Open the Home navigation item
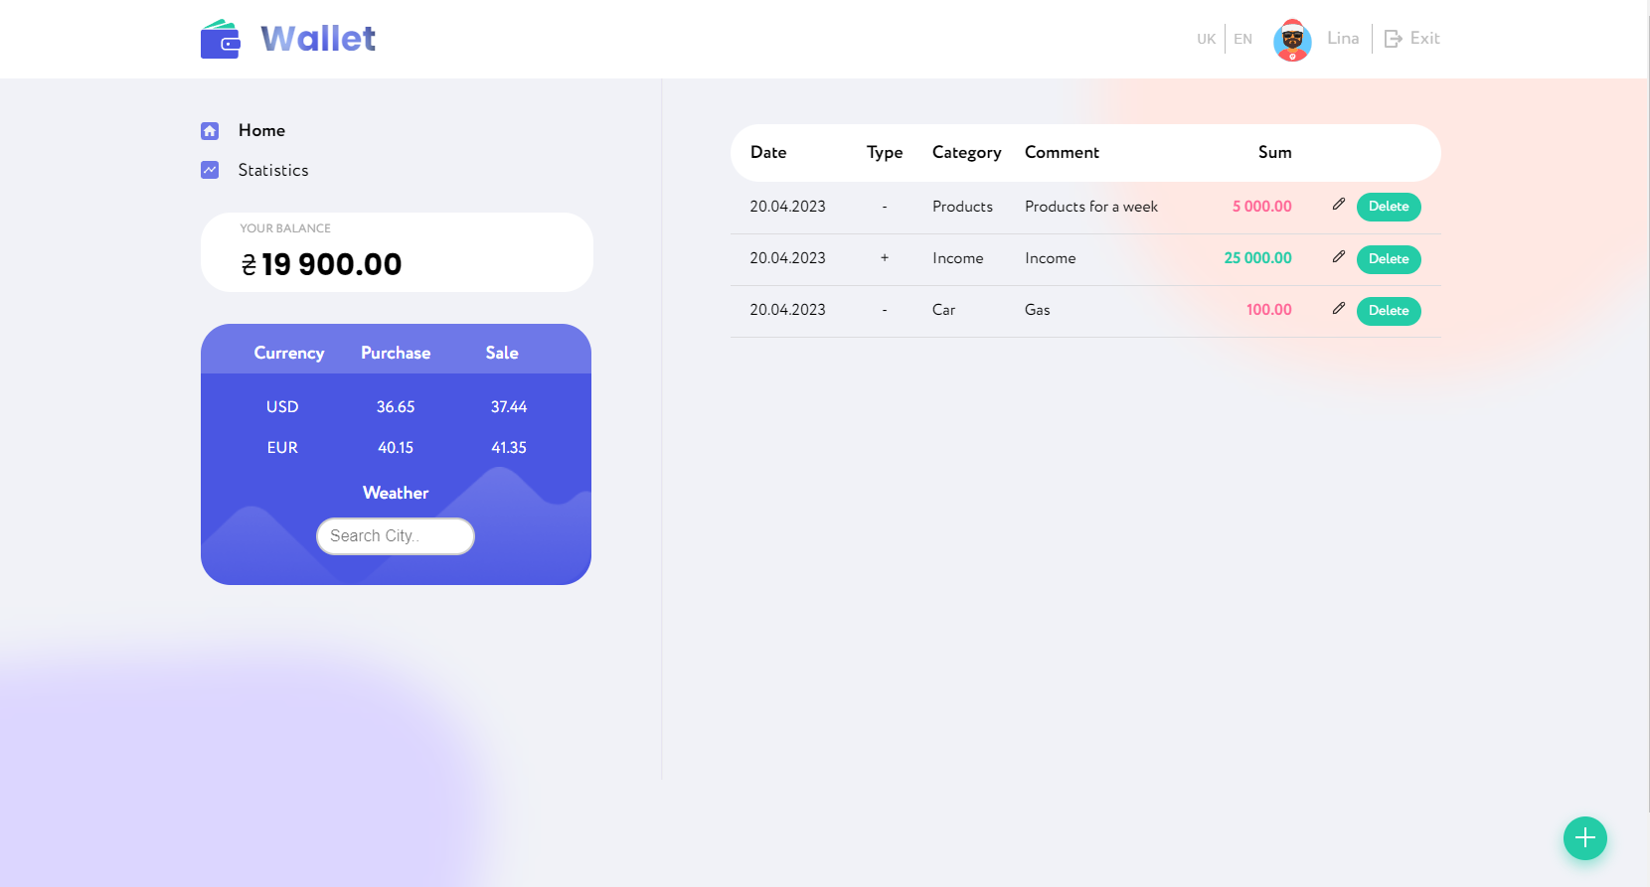This screenshot has height=887, width=1650. (261, 130)
